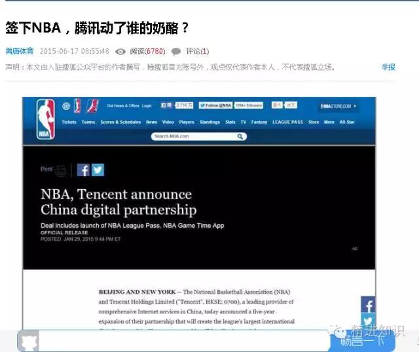Open the 高唐体育 author link

[x=20, y=51]
